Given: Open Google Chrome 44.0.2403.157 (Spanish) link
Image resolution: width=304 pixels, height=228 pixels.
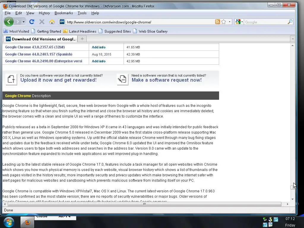Looking at the screenshot, I should click(39, 54).
